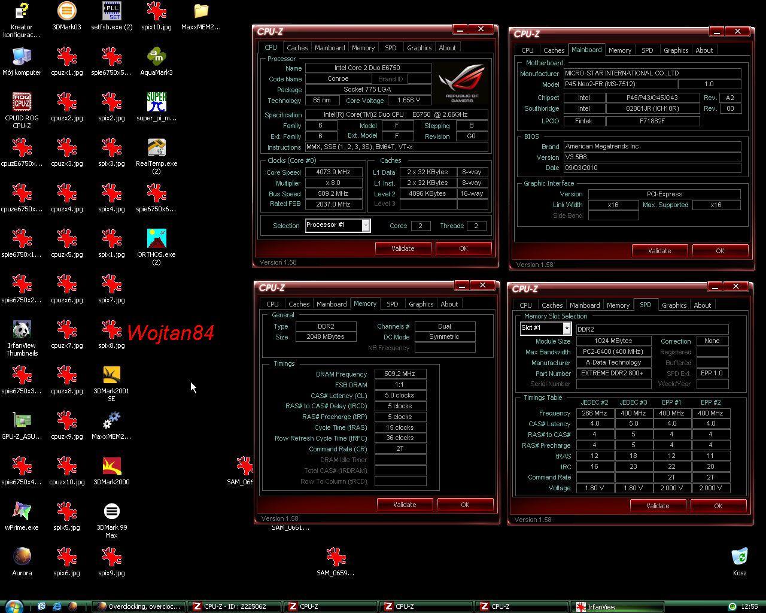Open cpuzx1.jpg image file icon
This screenshot has width=766, height=613.
(x=66, y=61)
